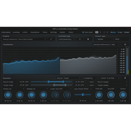Open the Limiter menu

(x=25, y=32)
